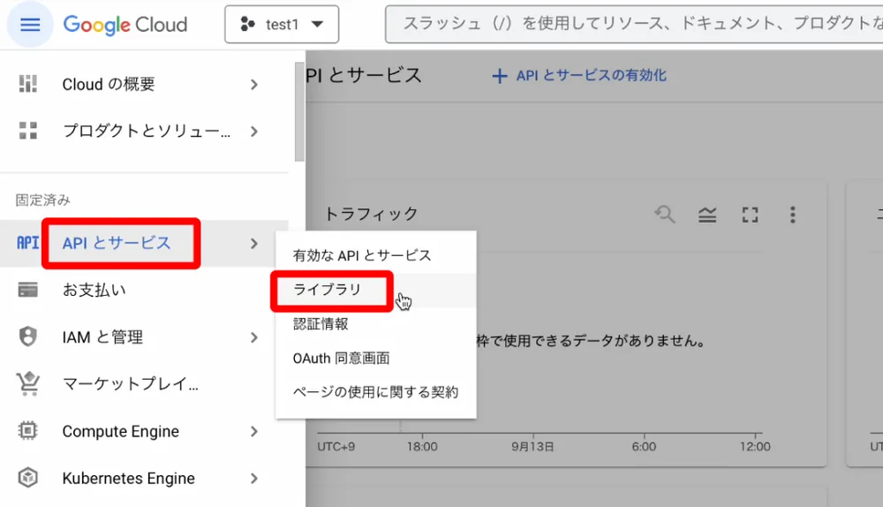
Task: Expand the API とサービス submenu chevron
Action: 254,244
